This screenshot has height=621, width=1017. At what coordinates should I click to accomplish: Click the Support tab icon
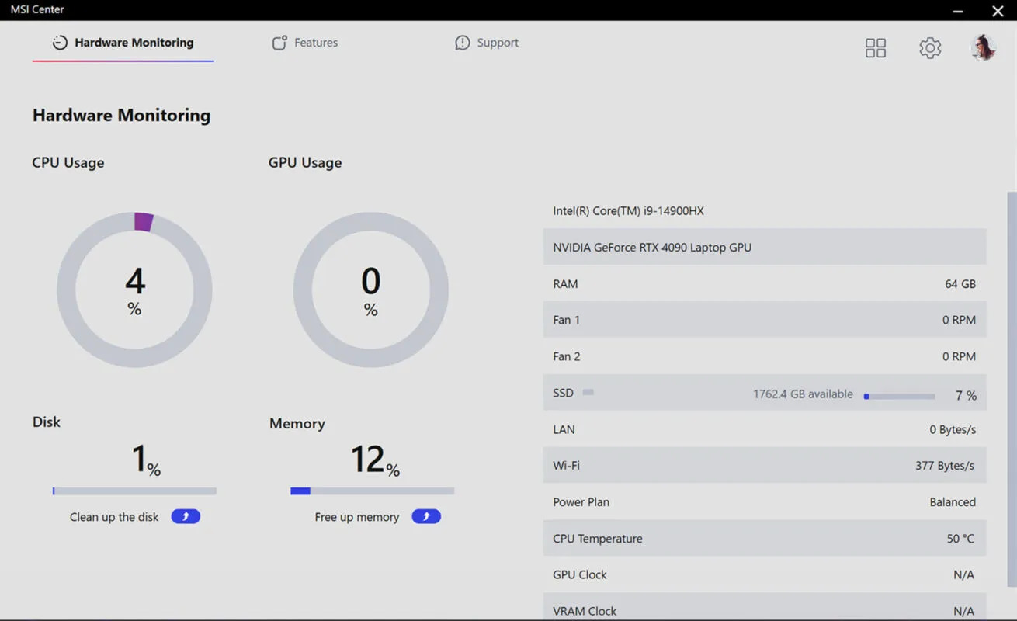463,43
